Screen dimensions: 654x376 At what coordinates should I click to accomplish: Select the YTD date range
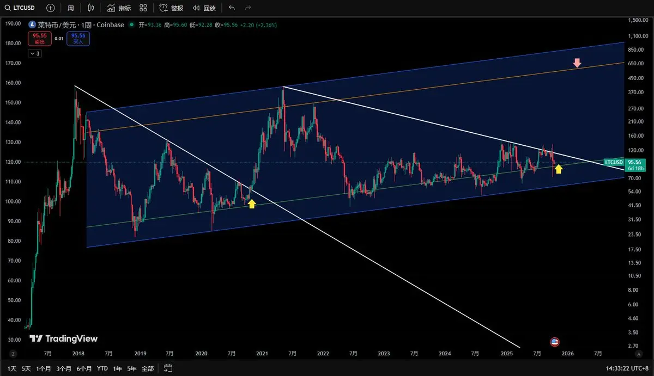coord(102,368)
